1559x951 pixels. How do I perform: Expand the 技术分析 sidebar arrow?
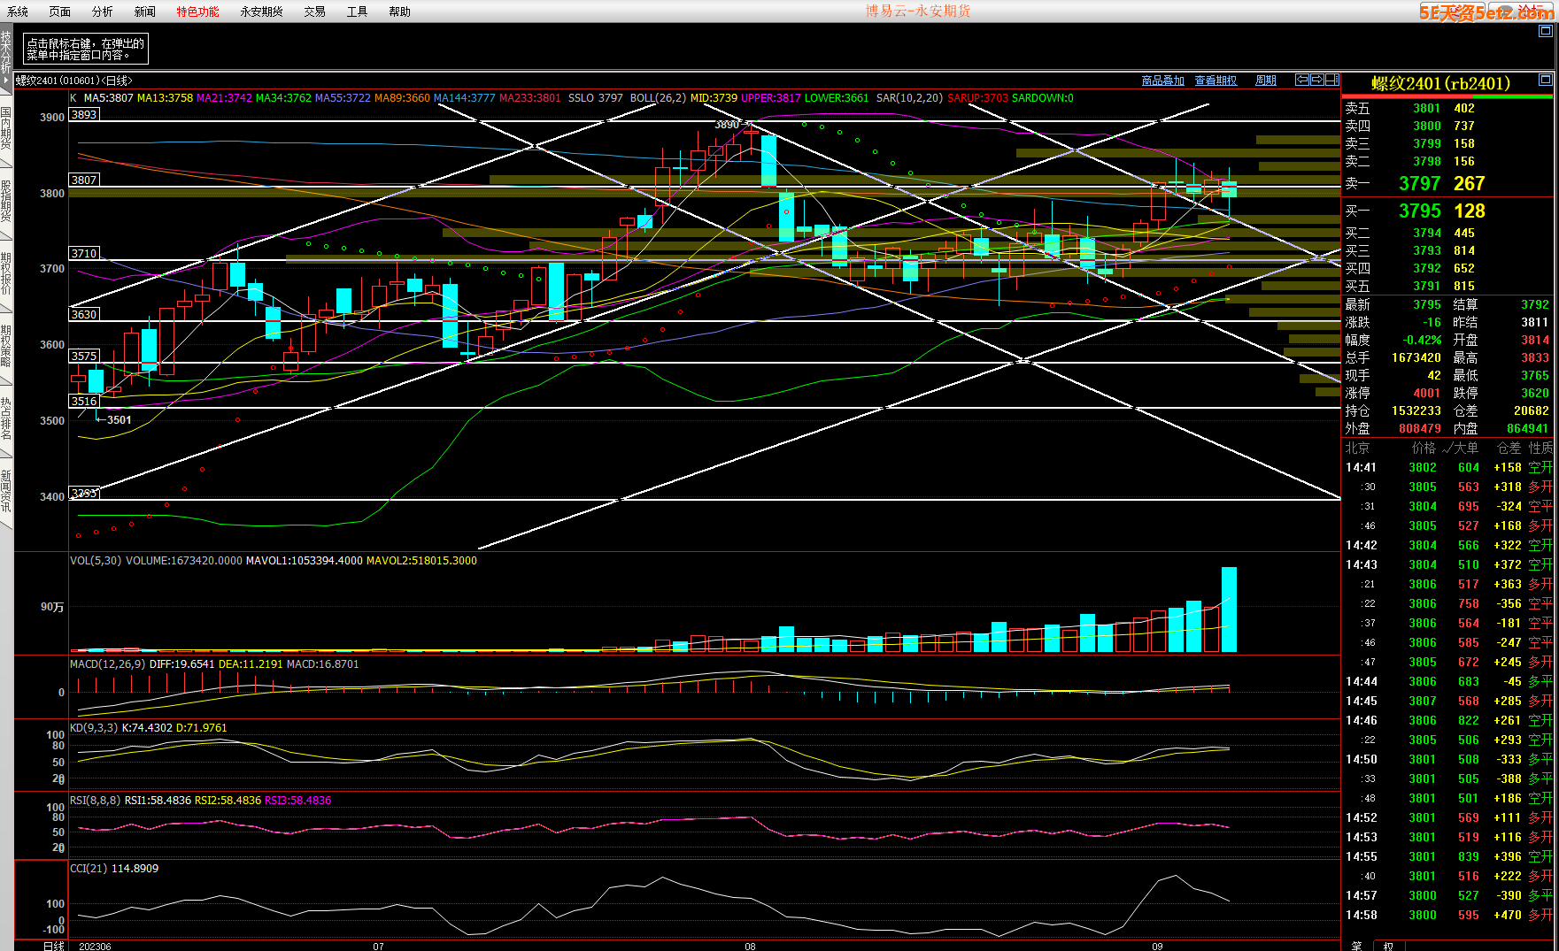[6, 80]
